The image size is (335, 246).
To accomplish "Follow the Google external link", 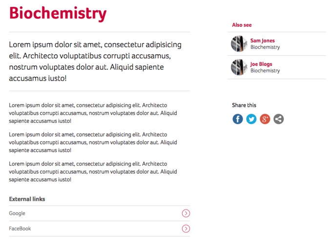I will pyautogui.click(x=17, y=213).
